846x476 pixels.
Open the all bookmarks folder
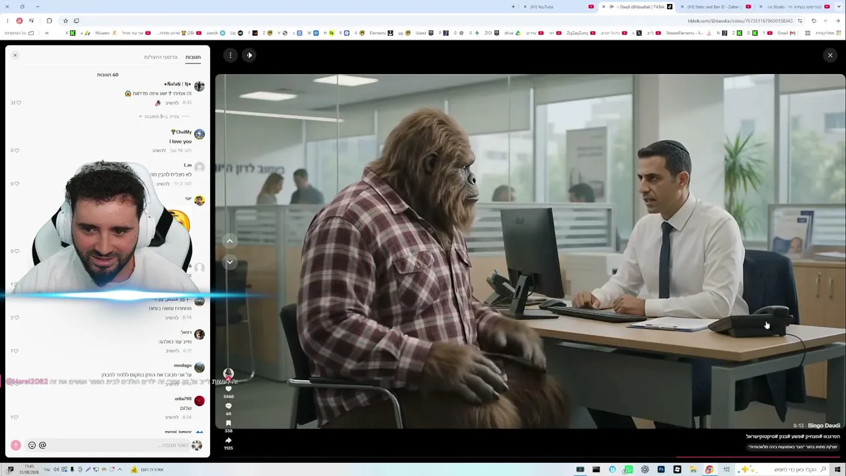point(19,32)
